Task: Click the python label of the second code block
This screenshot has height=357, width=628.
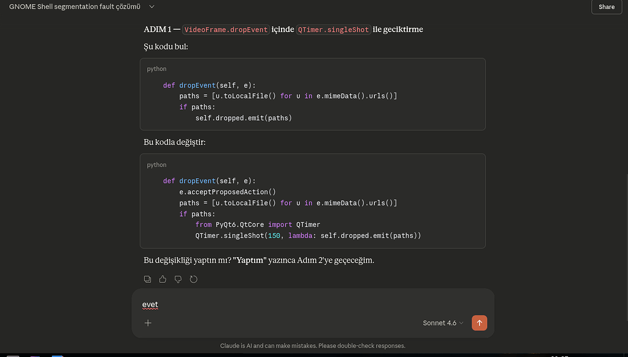Action: coord(156,165)
